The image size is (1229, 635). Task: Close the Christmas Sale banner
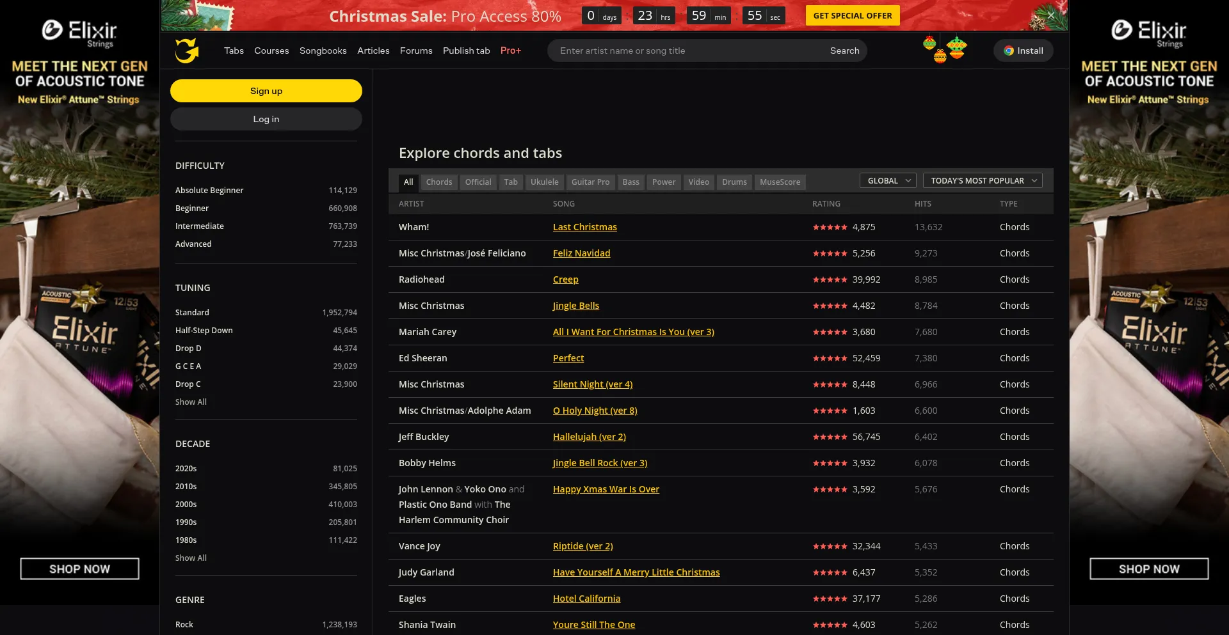click(x=1050, y=15)
